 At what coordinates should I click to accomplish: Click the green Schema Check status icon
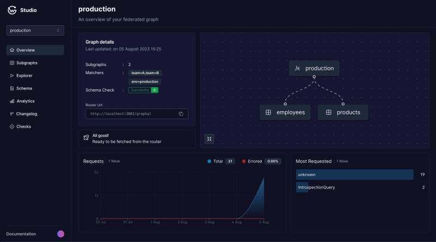(x=155, y=90)
